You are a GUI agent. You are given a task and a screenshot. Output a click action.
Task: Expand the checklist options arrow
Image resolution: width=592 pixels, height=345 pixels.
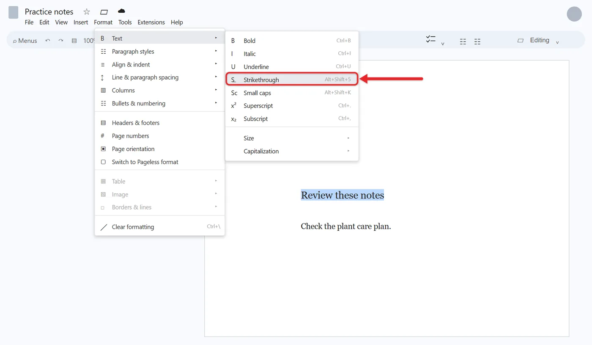tap(443, 43)
